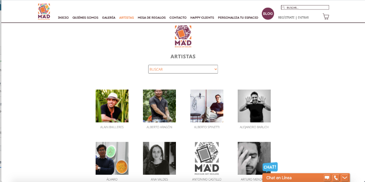Viewport: 365px width, 182px height.
Task: Select Antonino Castillo placeholder logo thumbnail
Action: pos(207,158)
